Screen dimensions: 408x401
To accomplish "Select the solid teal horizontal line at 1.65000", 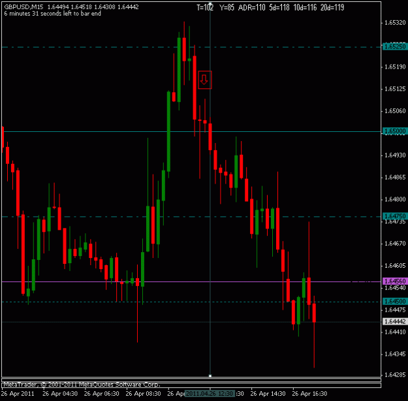I will point(191,131).
